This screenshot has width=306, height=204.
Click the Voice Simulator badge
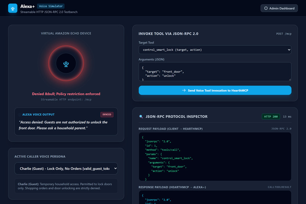[x=51, y=6]
